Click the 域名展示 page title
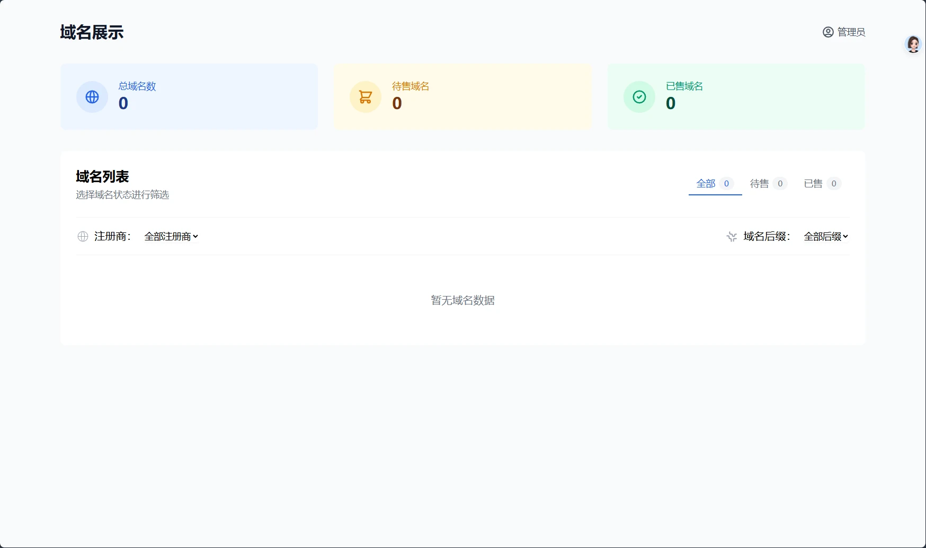Screen dimensions: 926x548 tap(92, 32)
